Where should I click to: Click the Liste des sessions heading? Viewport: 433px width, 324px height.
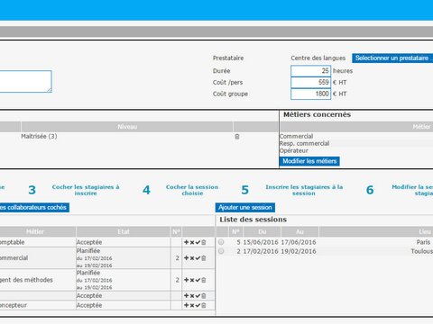(253, 220)
